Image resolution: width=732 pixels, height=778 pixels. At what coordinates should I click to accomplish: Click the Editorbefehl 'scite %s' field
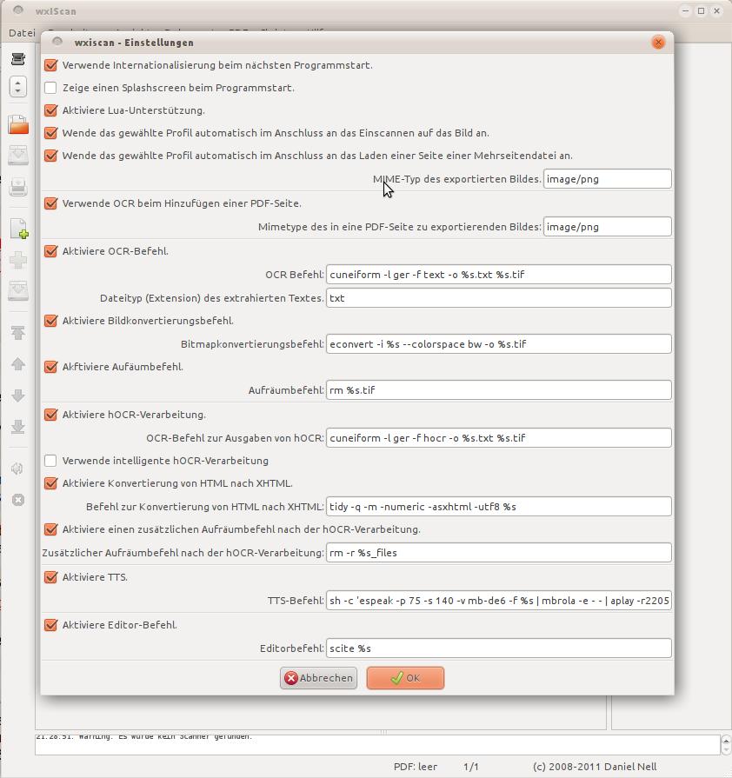coord(499,648)
